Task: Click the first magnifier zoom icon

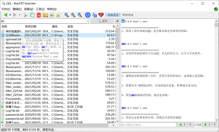Action: point(66,15)
